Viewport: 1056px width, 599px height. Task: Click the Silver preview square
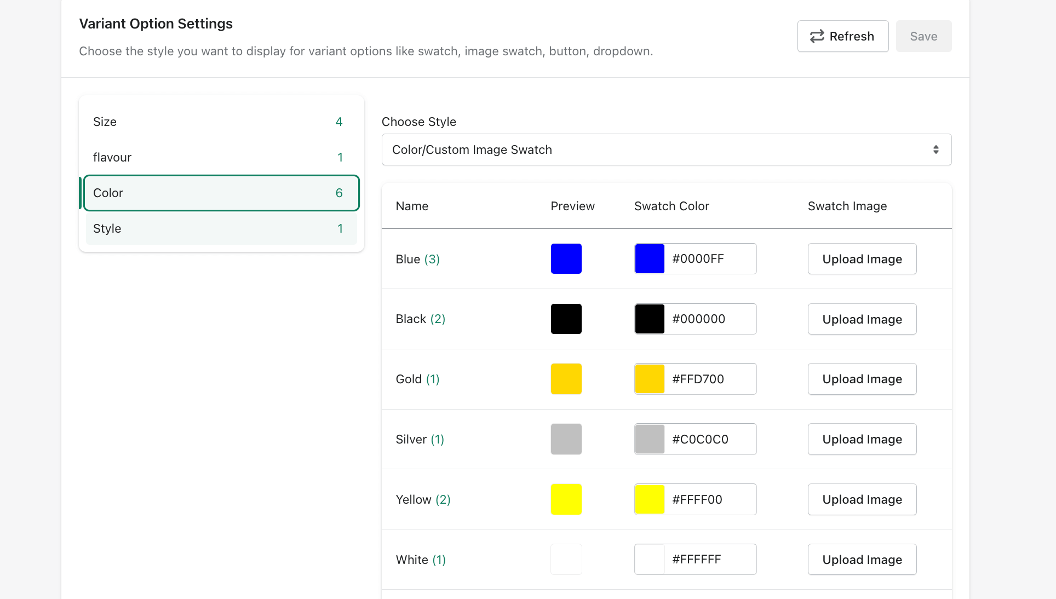(566, 439)
